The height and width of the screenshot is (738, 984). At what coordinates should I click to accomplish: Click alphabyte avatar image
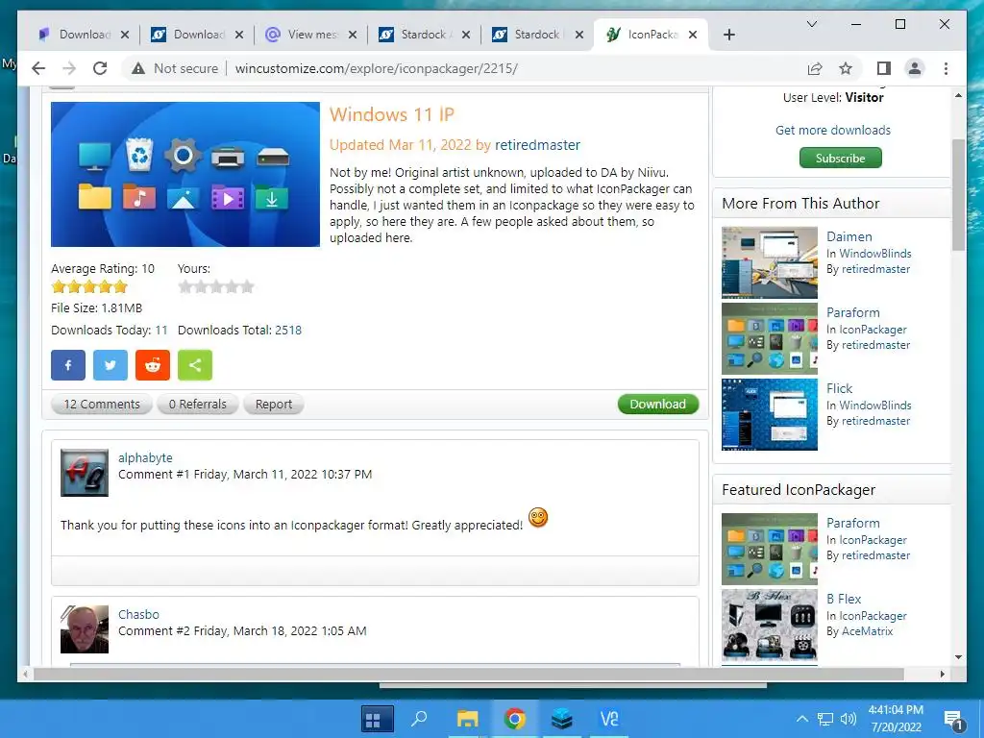click(85, 473)
